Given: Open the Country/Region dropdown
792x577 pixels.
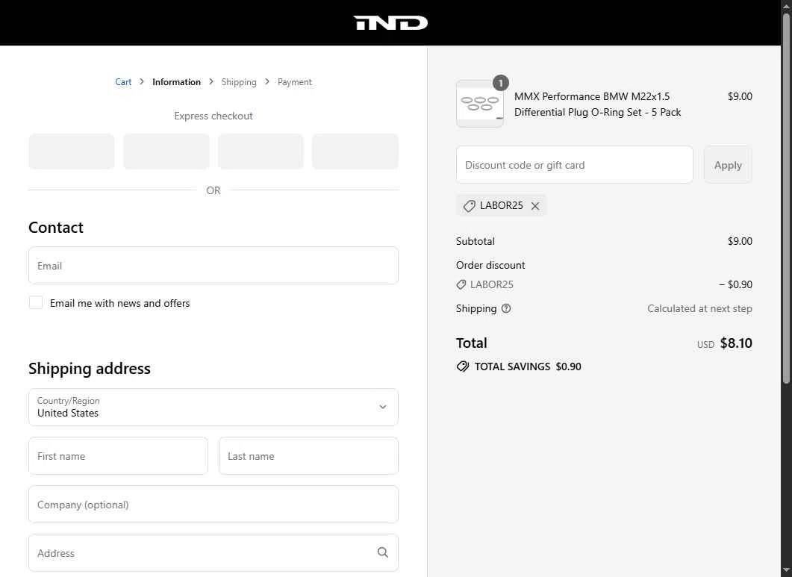Looking at the screenshot, I should 213,408.
